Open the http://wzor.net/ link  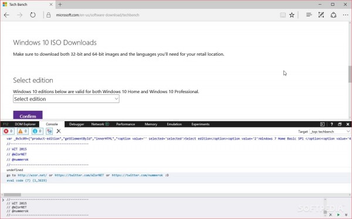pyautogui.click(x=32, y=175)
